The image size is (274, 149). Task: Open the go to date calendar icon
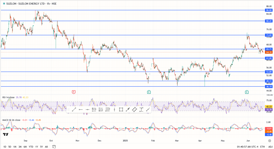coord(54,147)
